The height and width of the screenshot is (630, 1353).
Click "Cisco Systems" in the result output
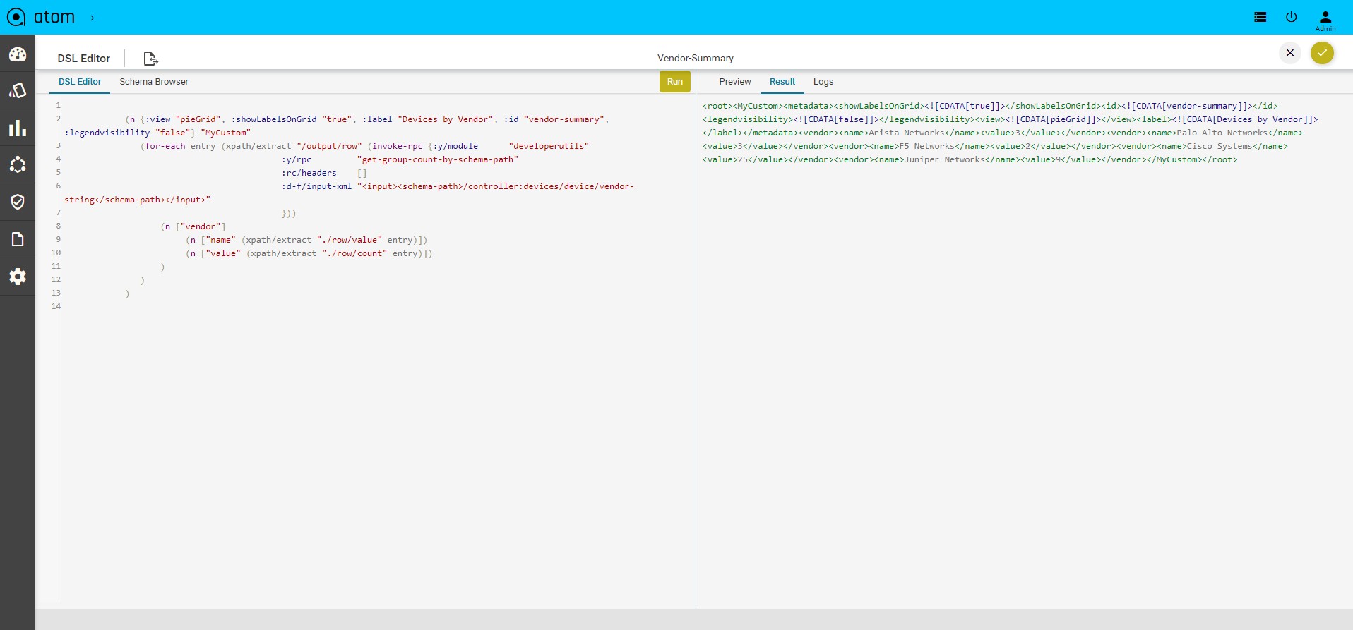click(1220, 146)
